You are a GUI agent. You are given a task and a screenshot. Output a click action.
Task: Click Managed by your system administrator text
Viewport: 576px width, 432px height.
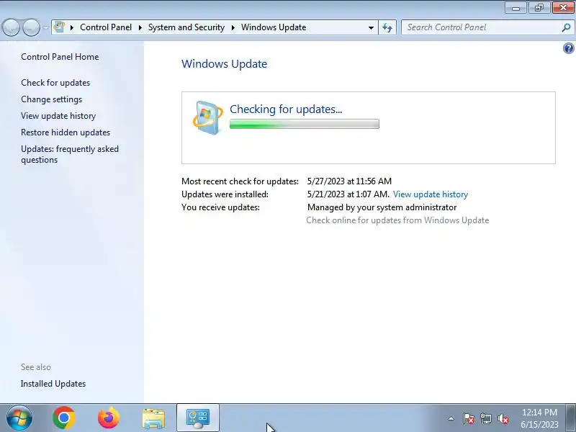382,207
